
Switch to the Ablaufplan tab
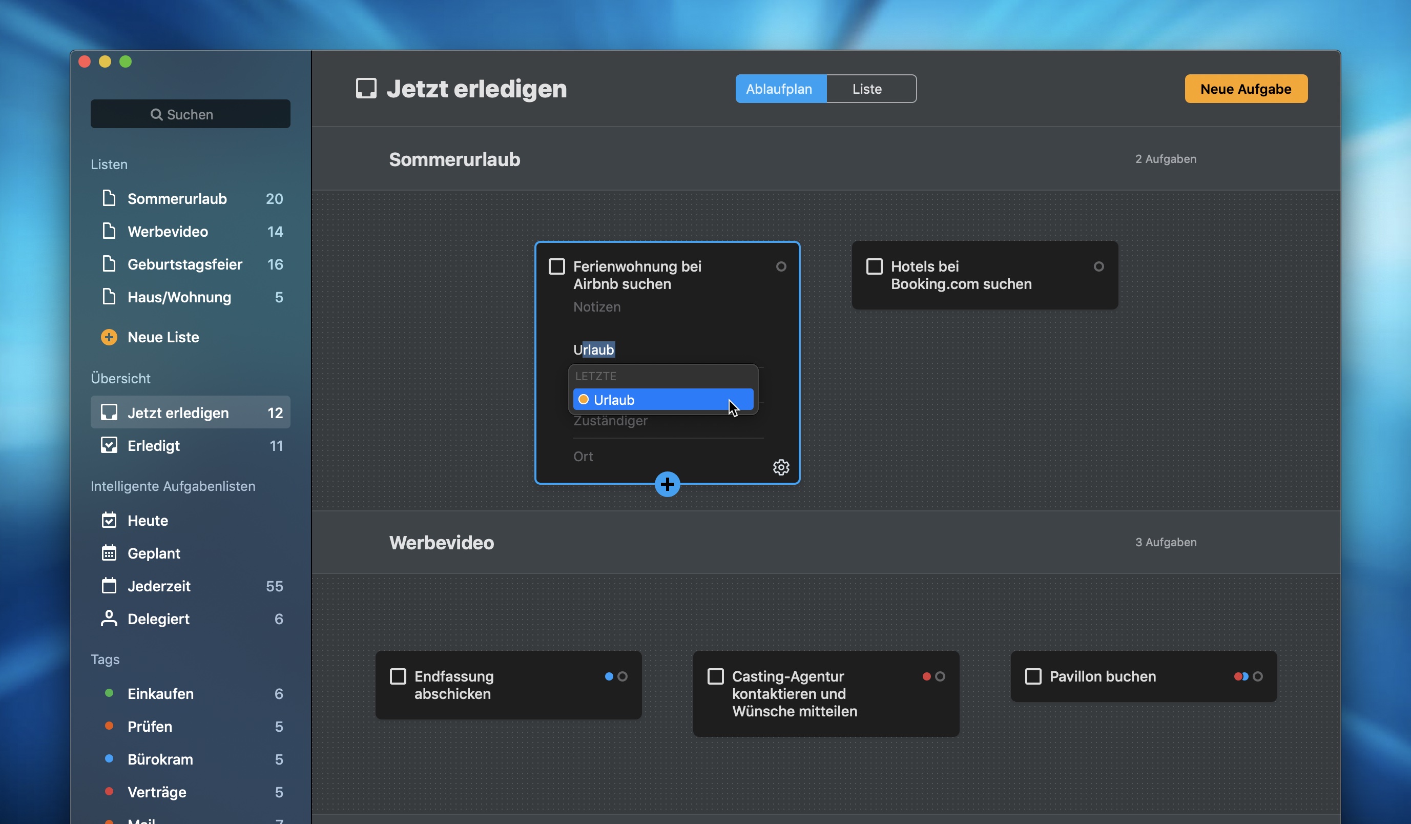click(x=779, y=88)
